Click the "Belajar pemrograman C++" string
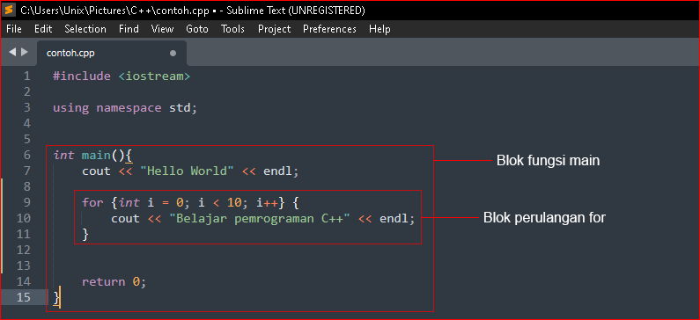 point(260,219)
